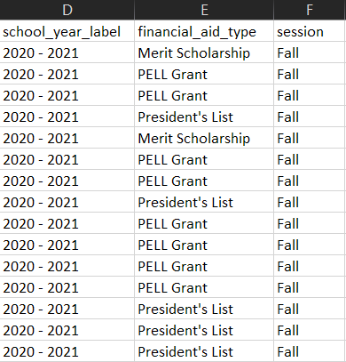The image size is (346, 362).
Task: Select the second President's List cell
Action: point(204,202)
